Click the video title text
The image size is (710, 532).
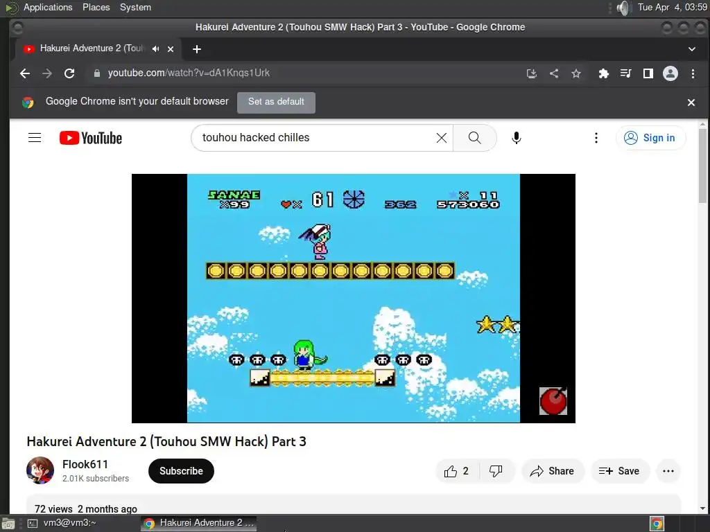point(166,441)
